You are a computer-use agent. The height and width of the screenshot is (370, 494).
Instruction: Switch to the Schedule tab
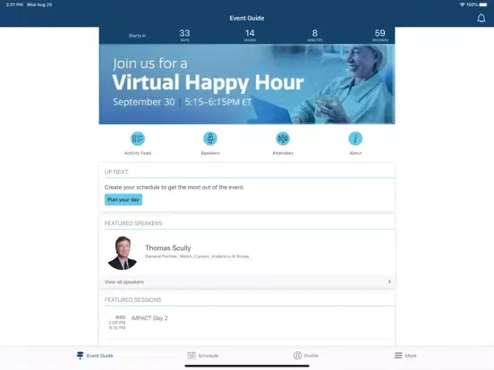pyautogui.click(x=203, y=356)
